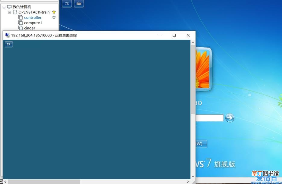Toggle the yellow favorite star for OPENSTACK-train

[54, 12]
